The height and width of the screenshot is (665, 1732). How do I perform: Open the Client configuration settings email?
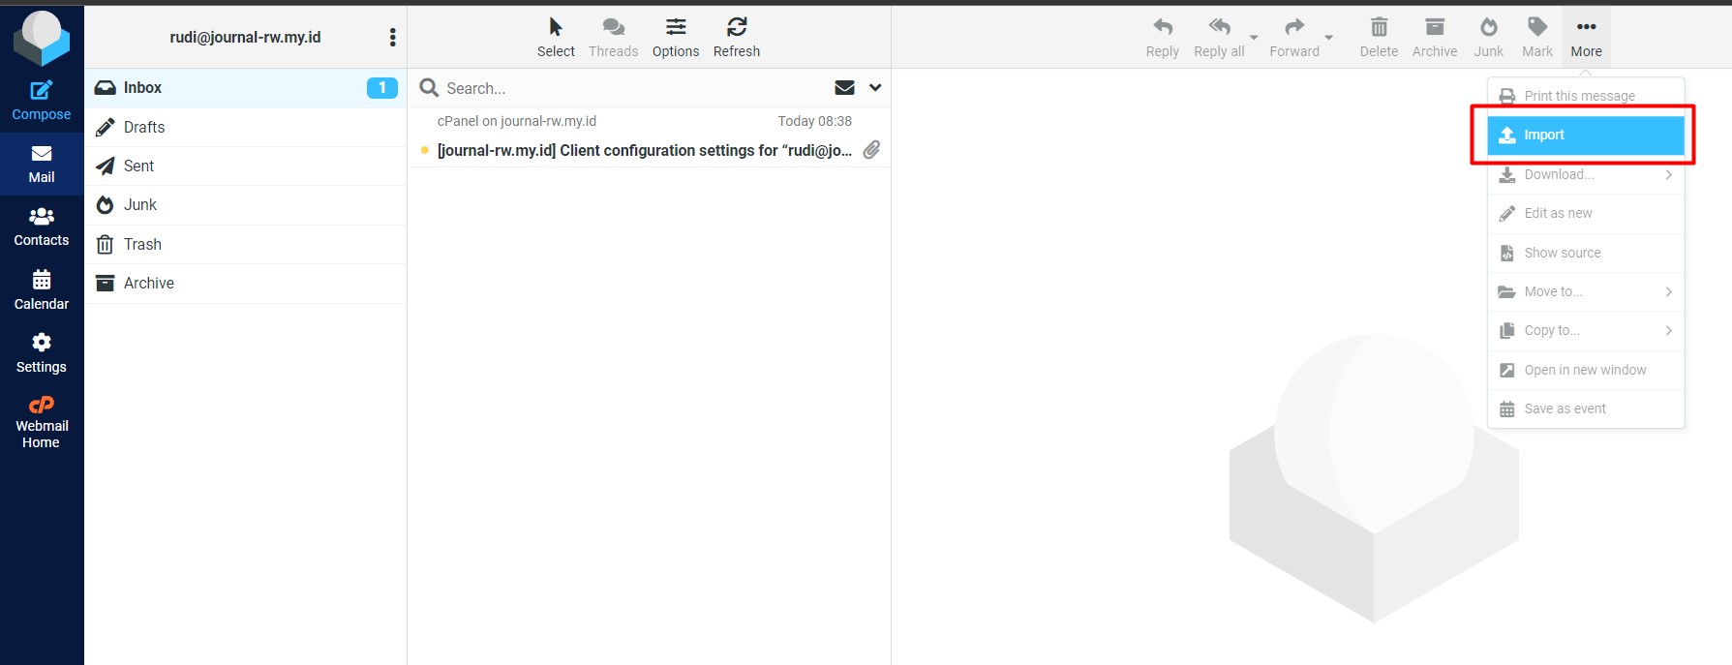[x=644, y=150]
